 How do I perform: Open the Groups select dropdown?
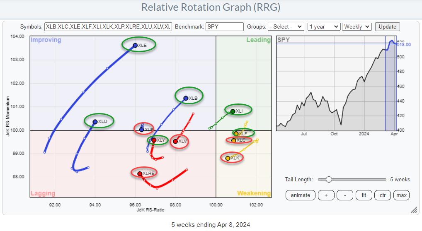click(286, 26)
